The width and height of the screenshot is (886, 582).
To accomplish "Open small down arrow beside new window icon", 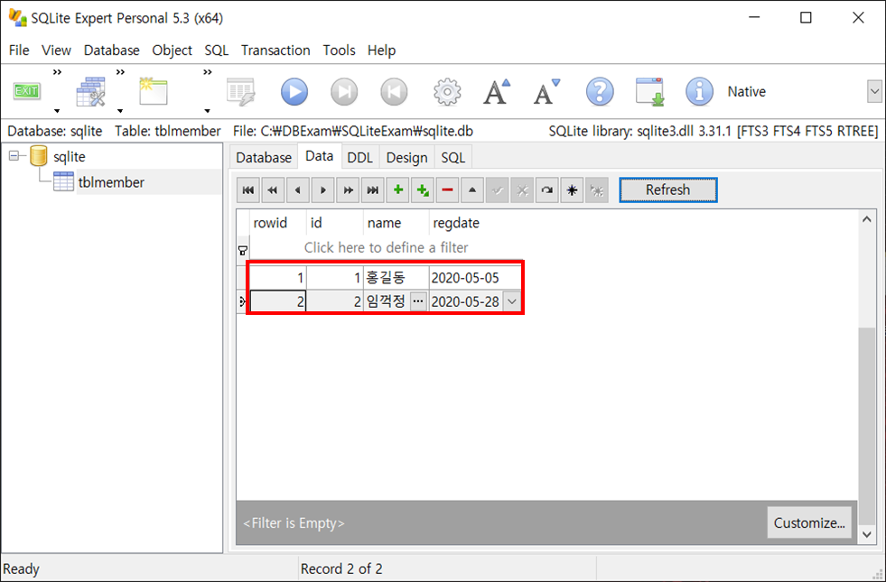I will [x=208, y=111].
